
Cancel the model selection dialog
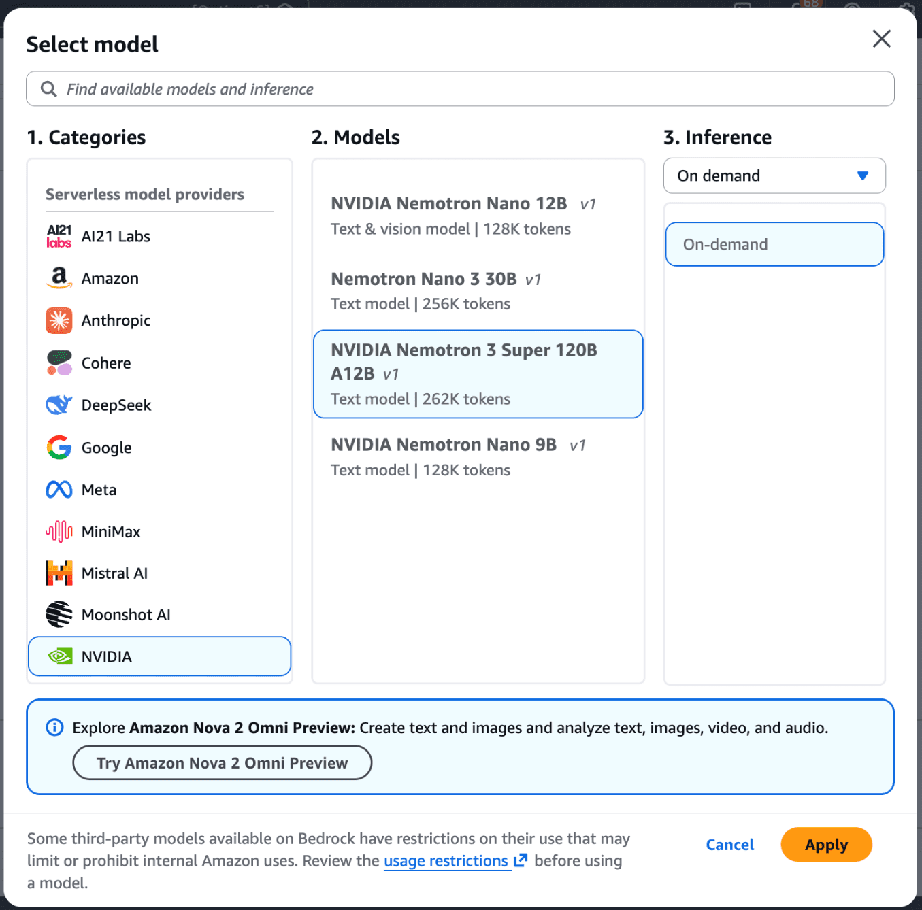point(729,845)
